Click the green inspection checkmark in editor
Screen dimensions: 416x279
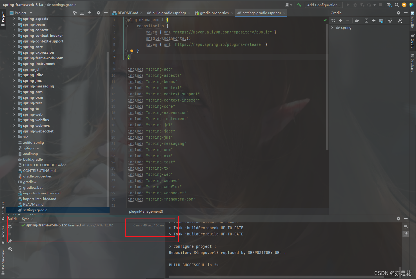tap(325, 20)
